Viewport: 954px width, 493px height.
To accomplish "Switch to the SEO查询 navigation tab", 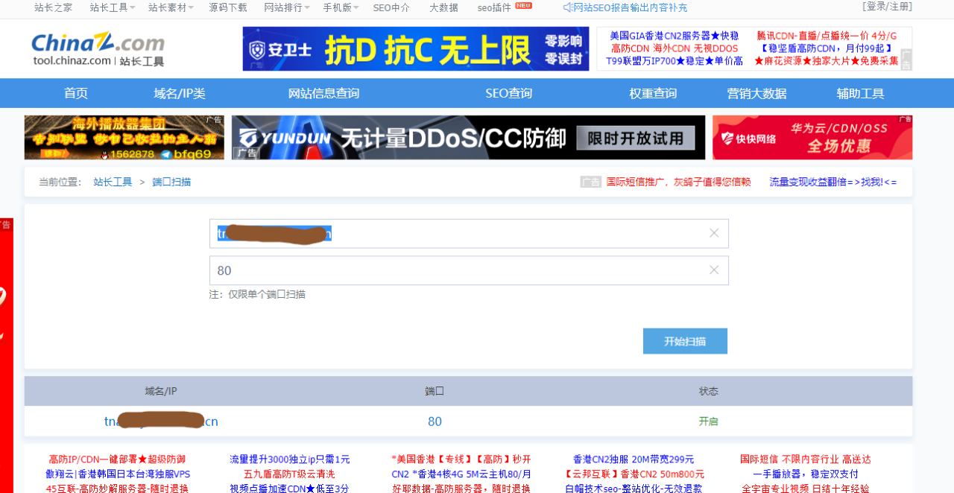I will click(508, 92).
